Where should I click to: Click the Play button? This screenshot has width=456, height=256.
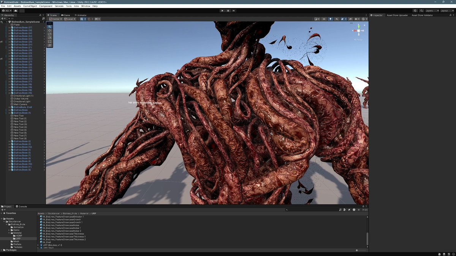tap(222, 11)
